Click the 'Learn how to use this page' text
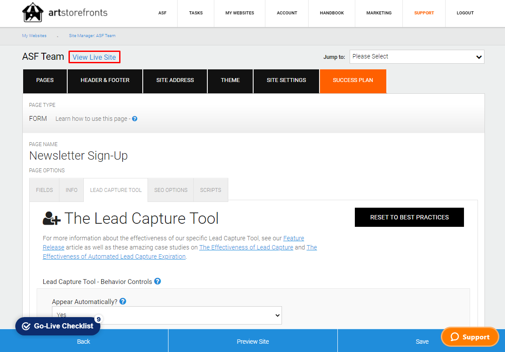505x352 pixels. [91, 119]
